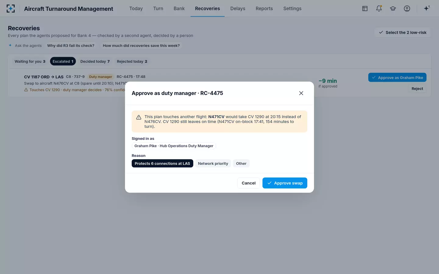This screenshot has width=439, height=274.
Task: Choose reason Protects 6 connections at LAS
Action: click(162, 163)
